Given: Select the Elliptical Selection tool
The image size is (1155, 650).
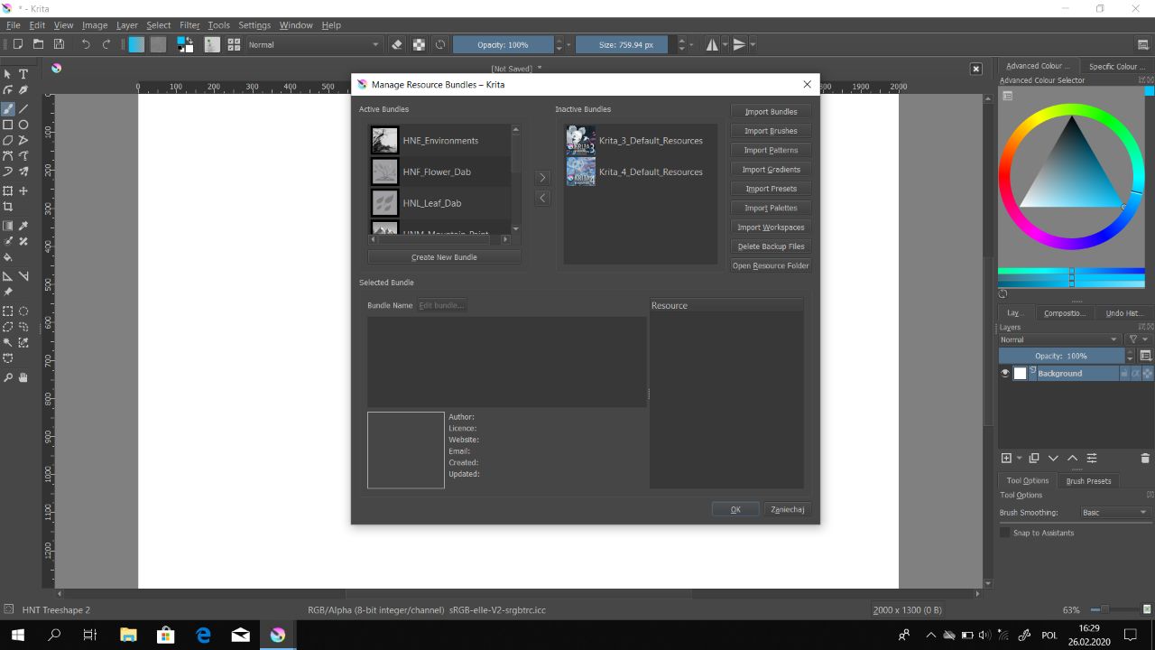Looking at the screenshot, I should click(x=23, y=311).
